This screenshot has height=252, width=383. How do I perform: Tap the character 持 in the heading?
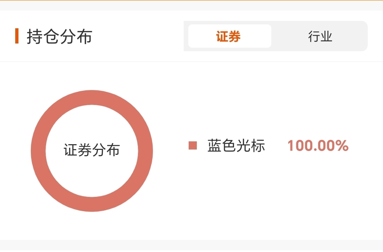[35, 36]
